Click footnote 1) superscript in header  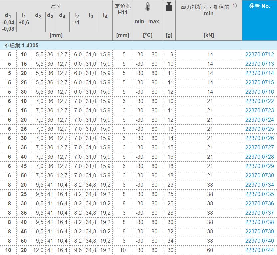point(235,6)
